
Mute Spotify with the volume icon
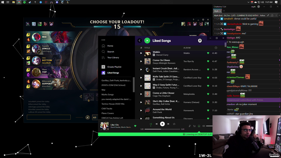click(204, 126)
